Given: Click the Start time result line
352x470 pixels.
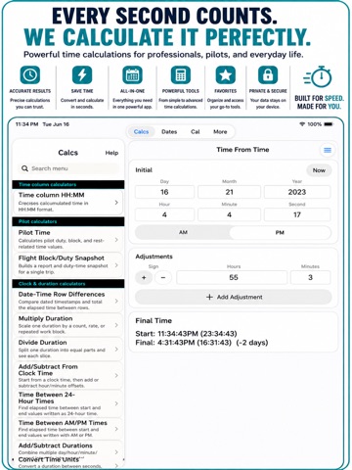Looking at the screenshot, I should coord(186,334).
